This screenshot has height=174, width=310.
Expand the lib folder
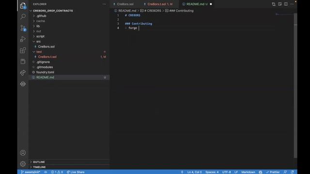click(x=38, y=26)
